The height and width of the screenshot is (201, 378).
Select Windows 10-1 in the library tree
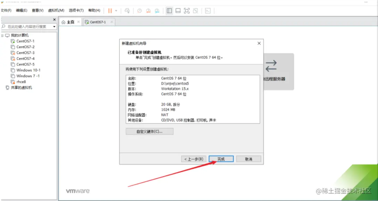[x=28, y=70]
